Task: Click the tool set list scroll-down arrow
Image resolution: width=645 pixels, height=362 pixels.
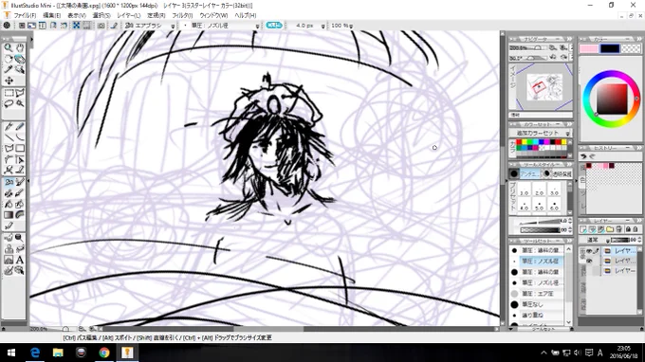Action: [569, 322]
